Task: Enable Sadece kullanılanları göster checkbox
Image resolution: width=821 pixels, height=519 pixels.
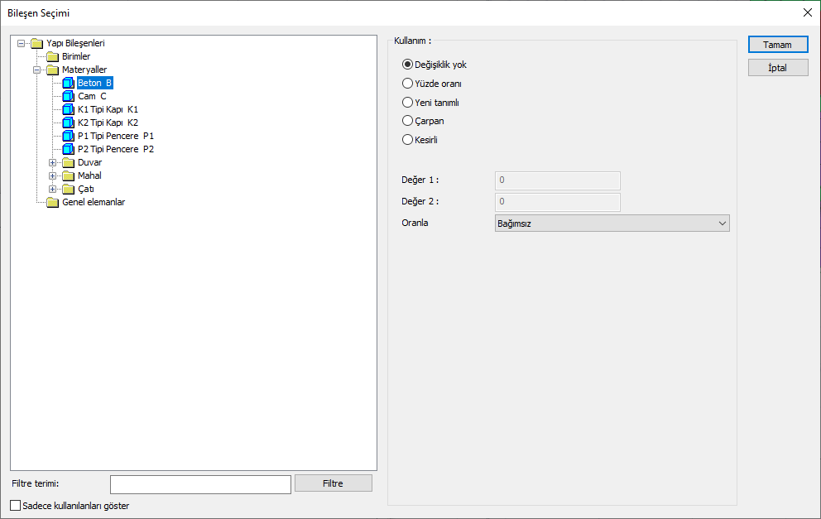Action: coord(16,506)
